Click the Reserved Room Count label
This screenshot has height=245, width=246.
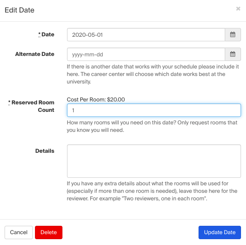coord(33,106)
